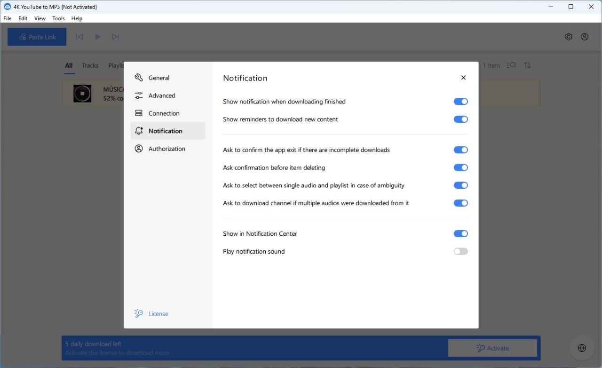The width and height of the screenshot is (602, 368).
Task: Select the Notification settings section
Action: pyautogui.click(x=168, y=131)
